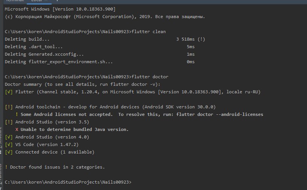Click the 'Doctor summary' line
This screenshot has height=190, width=307.
click(x=82, y=84)
